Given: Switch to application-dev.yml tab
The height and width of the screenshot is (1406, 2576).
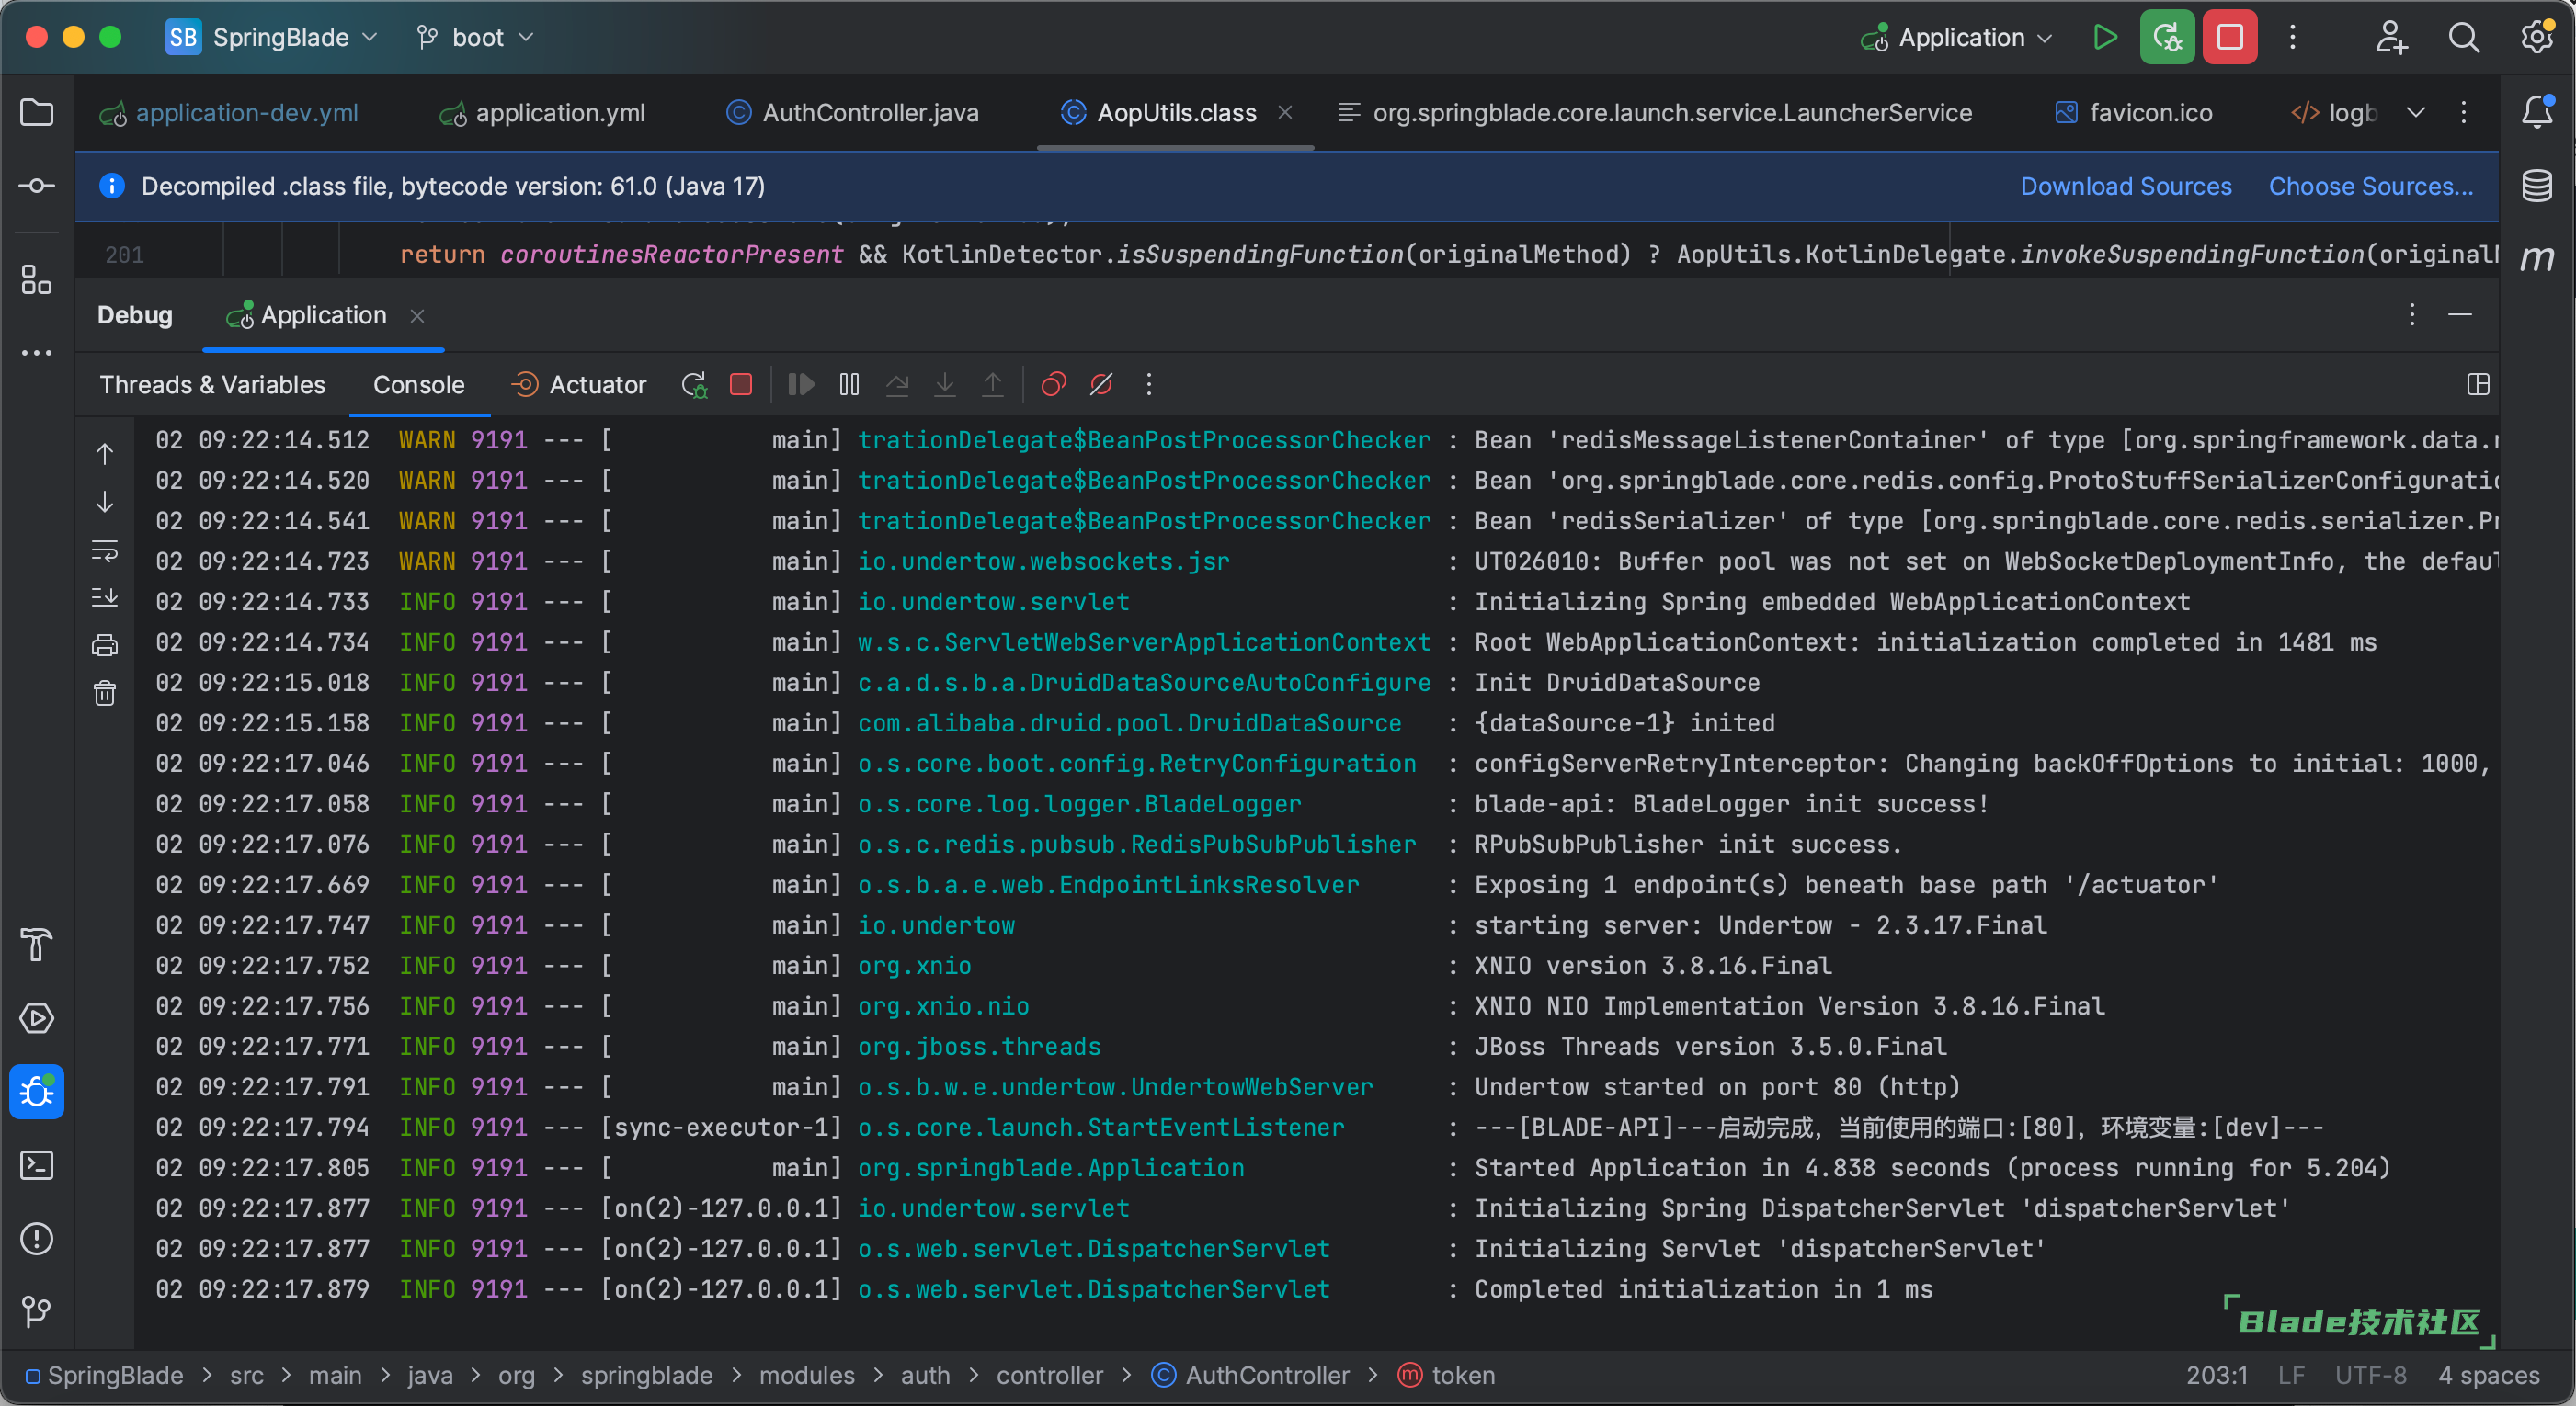Looking at the screenshot, I should [229, 113].
